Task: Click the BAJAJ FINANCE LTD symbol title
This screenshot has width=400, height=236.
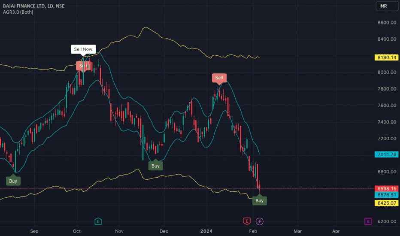Action: click(x=33, y=6)
